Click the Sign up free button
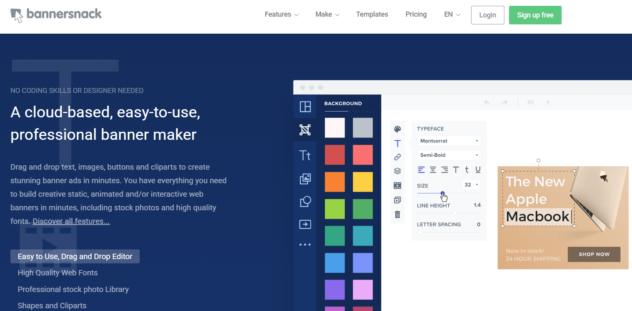The image size is (632, 311). [535, 15]
